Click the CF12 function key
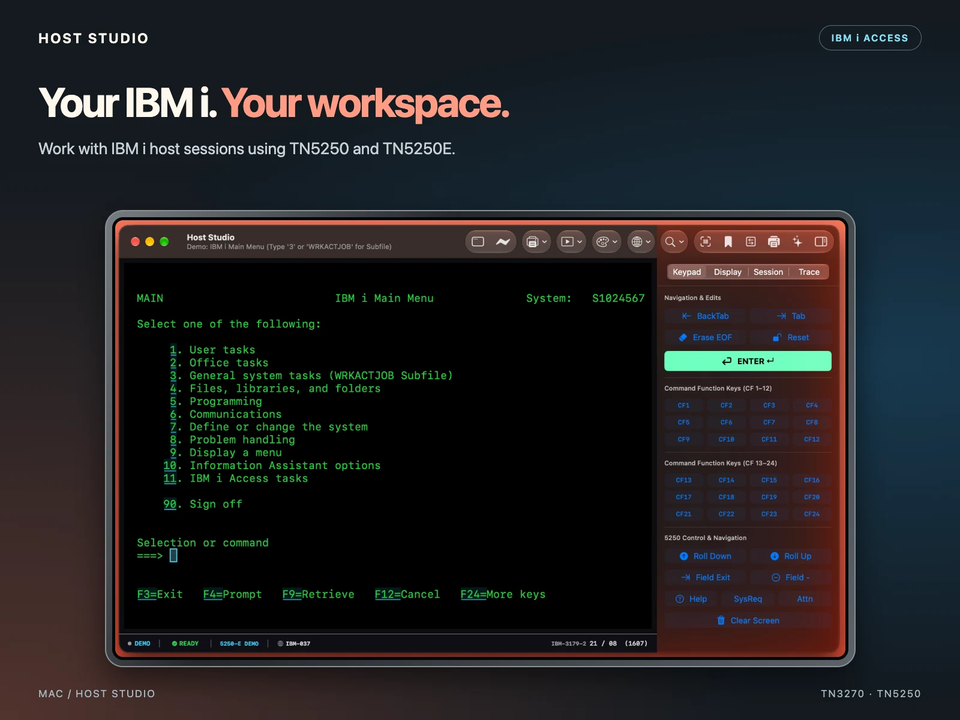Viewport: 960px width, 720px height. tap(812, 439)
